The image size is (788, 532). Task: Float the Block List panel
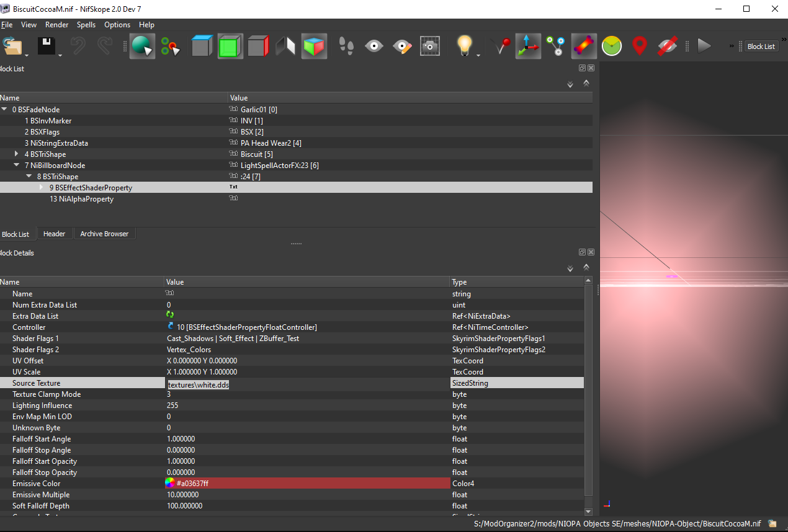[583, 68]
